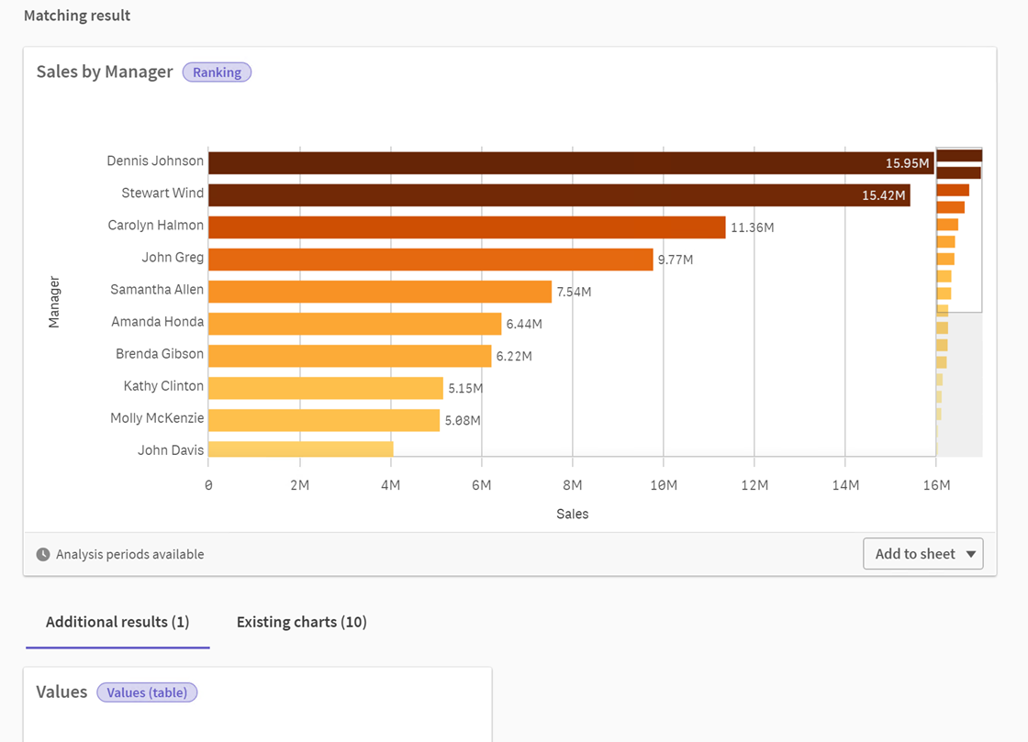1028x742 pixels.
Task: Click the Values (table) badge
Action: (147, 692)
